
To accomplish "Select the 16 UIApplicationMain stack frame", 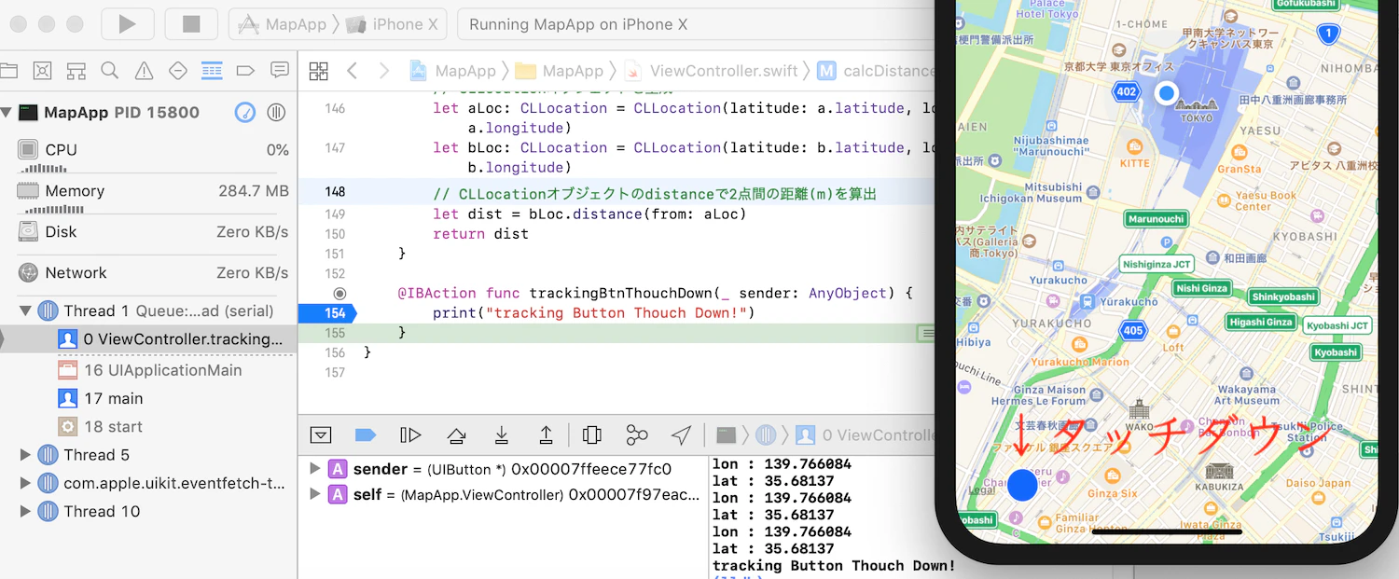I will click(148, 370).
